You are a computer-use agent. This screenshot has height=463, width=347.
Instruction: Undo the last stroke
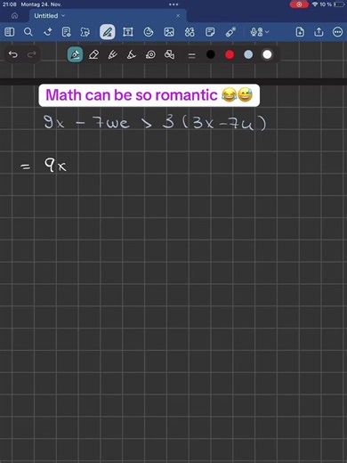(13, 54)
